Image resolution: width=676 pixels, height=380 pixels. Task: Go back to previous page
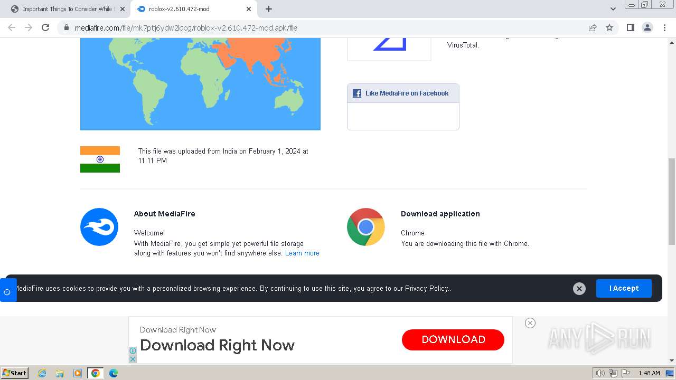(12, 27)
